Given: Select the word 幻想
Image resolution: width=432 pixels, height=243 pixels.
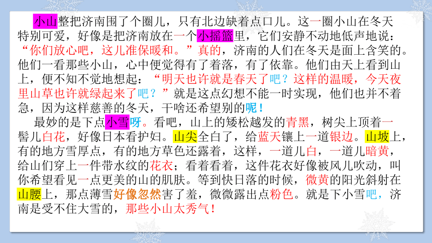Looking at the screenshot, I should pos(233,93).
